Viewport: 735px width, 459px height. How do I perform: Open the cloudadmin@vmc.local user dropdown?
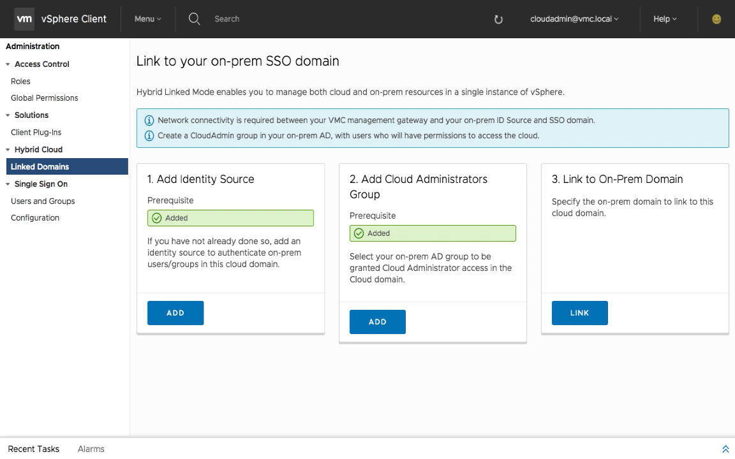point(574,19)
